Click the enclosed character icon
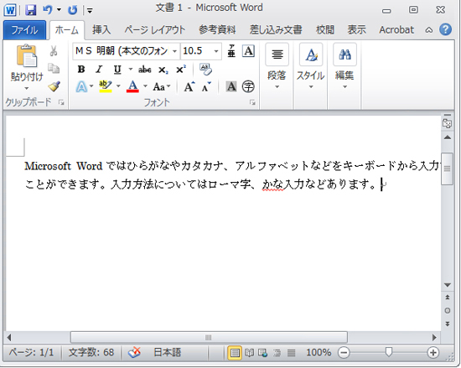461x368 pixels. tap(248, 86)
